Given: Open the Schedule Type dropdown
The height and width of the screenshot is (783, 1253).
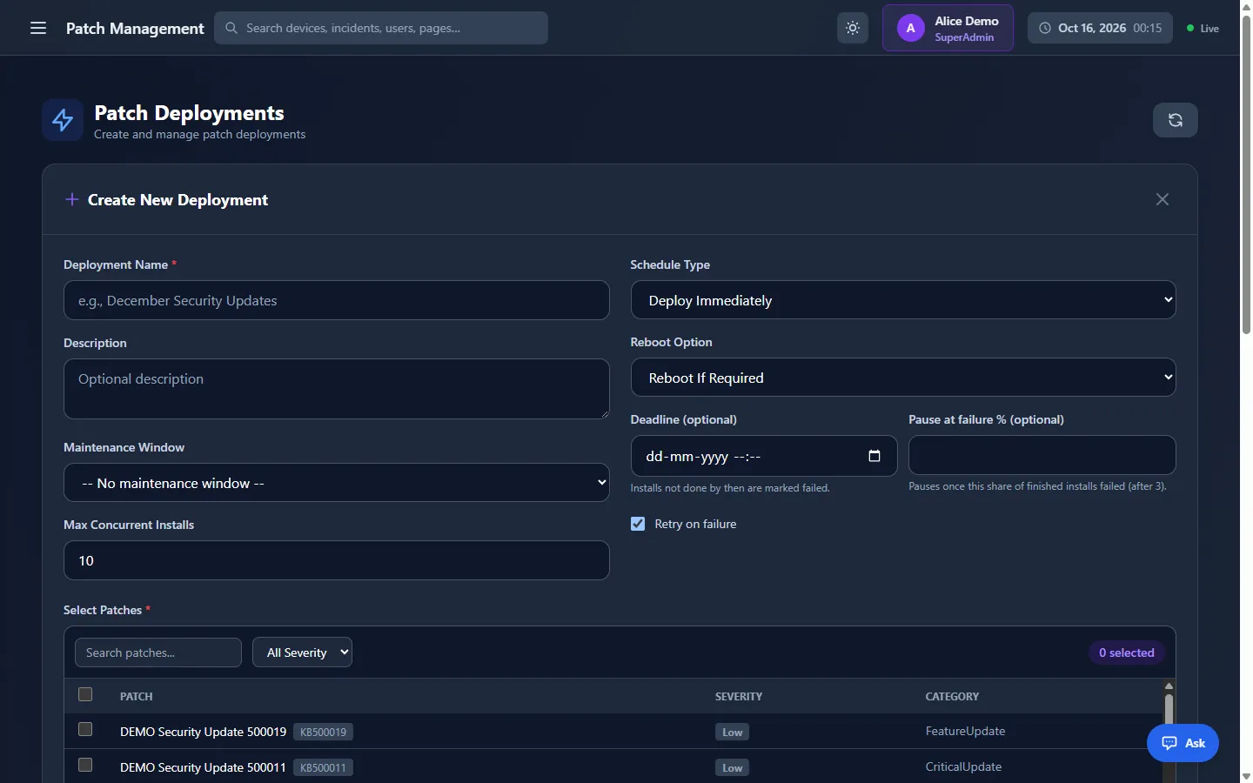Looking at the screenshot, I should click(x=903, y=300).
